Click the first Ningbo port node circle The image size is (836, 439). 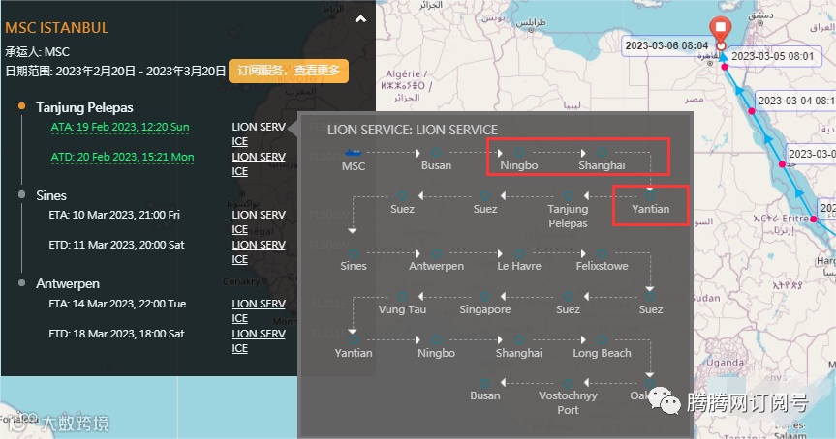(519, 153)
